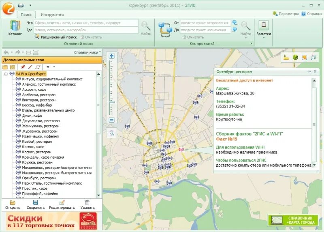Click Редактировать layer button
Image resolution: width=324 pixels, height=232 pixels.
click(62, 205)
